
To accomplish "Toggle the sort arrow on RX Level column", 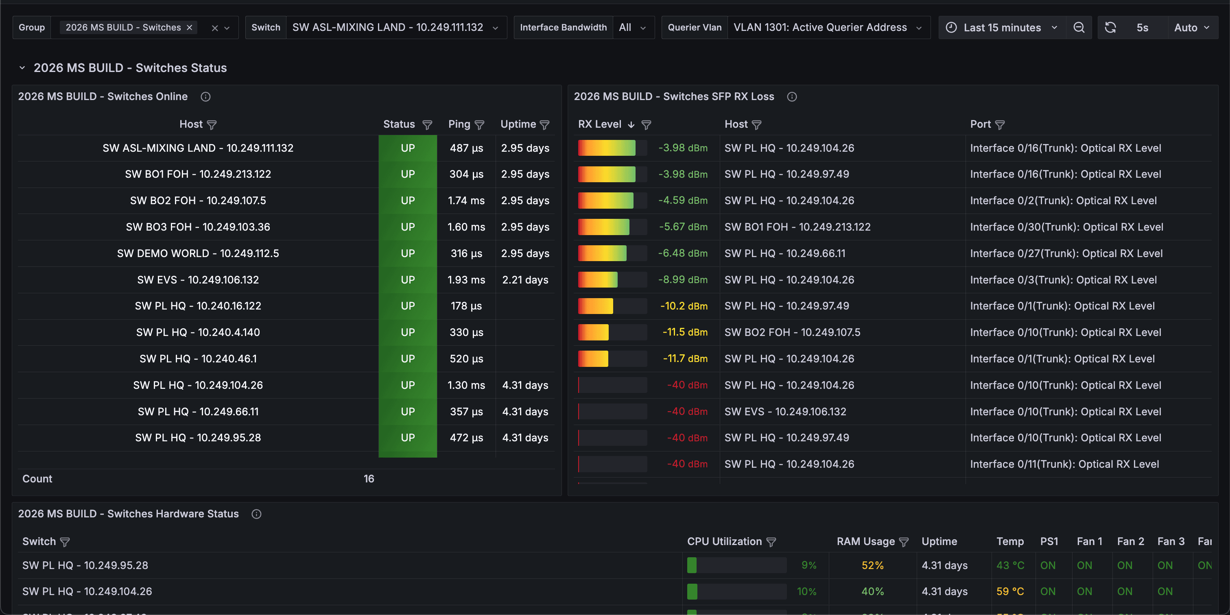I will [631, 124].
